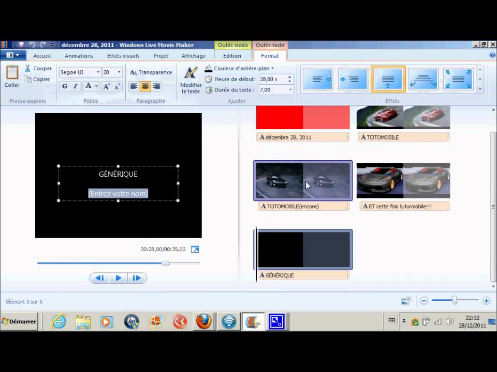Click the play button
Screen dimensions: 497x372
tap(118, 278)
